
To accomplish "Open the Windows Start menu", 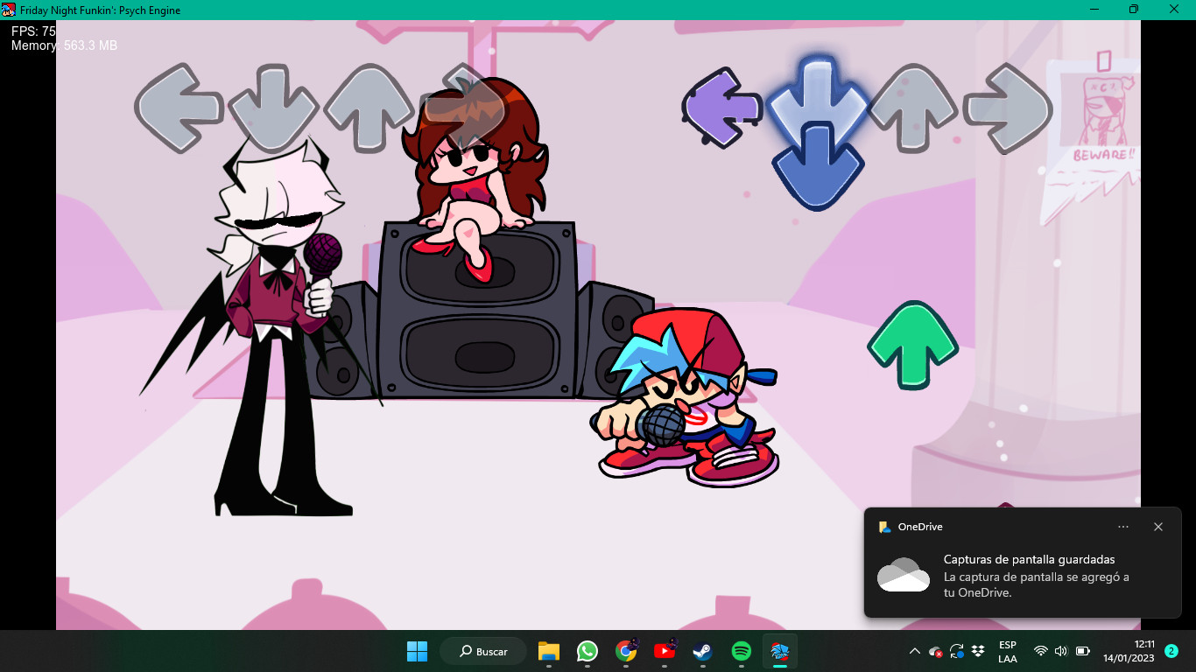I will tap(417, 651).
